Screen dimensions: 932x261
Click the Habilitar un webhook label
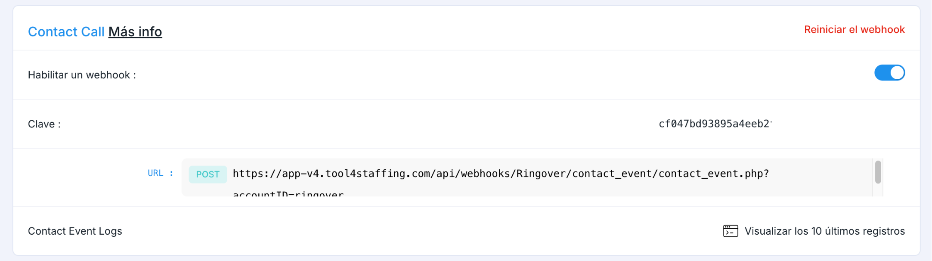coord(82,75)
